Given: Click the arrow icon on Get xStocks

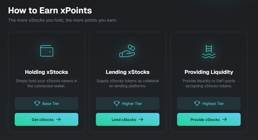Looking at the screenshot, I should tap(58, 119).
